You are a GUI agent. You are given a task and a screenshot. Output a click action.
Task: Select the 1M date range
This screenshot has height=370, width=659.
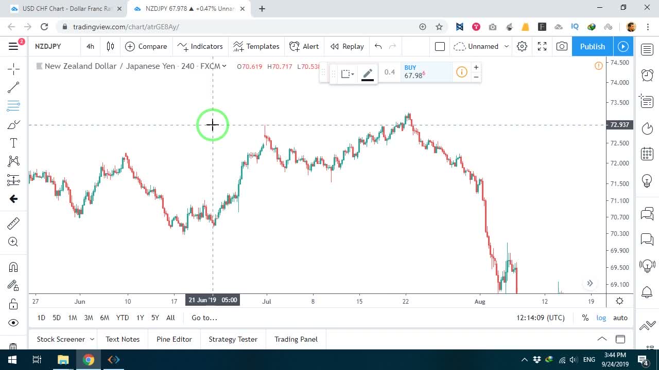pyautogui.click(x=73, y=318)
